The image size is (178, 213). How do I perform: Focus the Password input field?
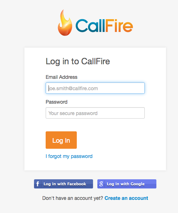[x=95, y=113]
